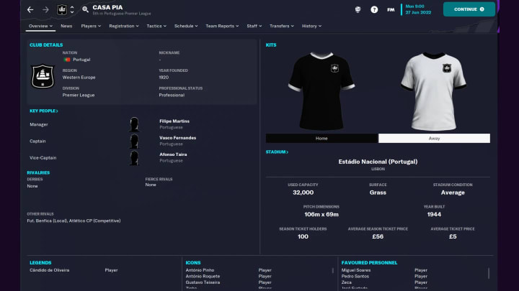
Task: Click the Legends section heading
Action: click(x=40, y=263)
